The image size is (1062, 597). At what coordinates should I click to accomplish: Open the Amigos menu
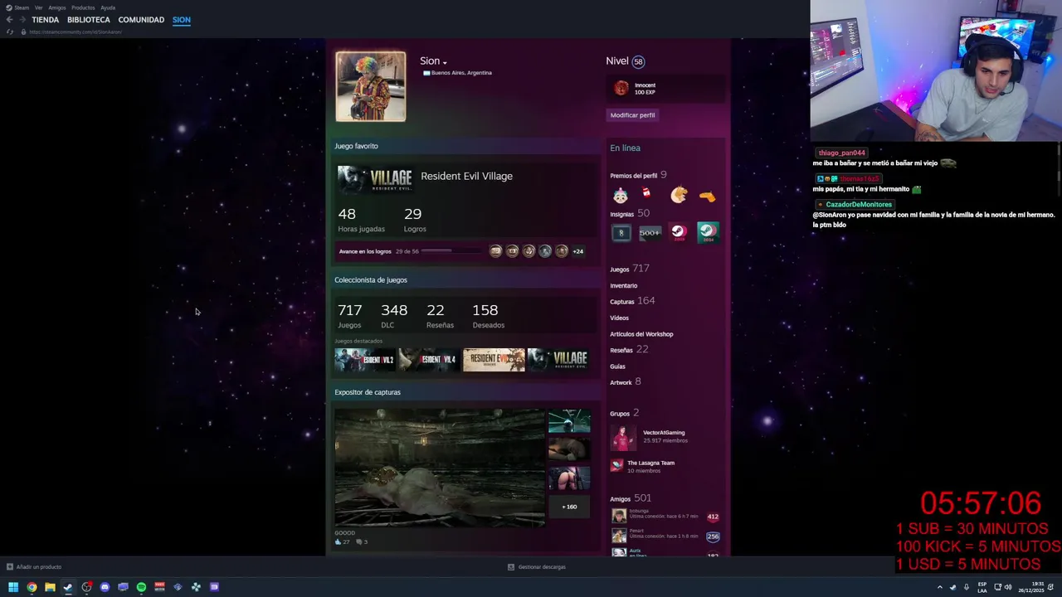point(56,7)
